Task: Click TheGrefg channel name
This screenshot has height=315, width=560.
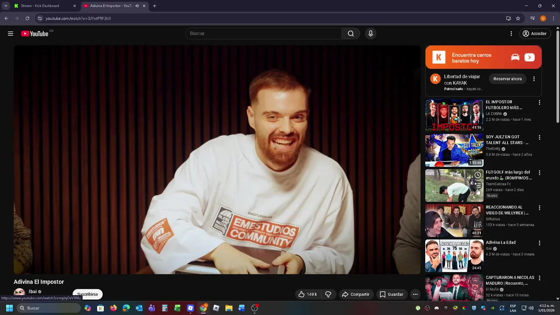Action: coord(493,149)
